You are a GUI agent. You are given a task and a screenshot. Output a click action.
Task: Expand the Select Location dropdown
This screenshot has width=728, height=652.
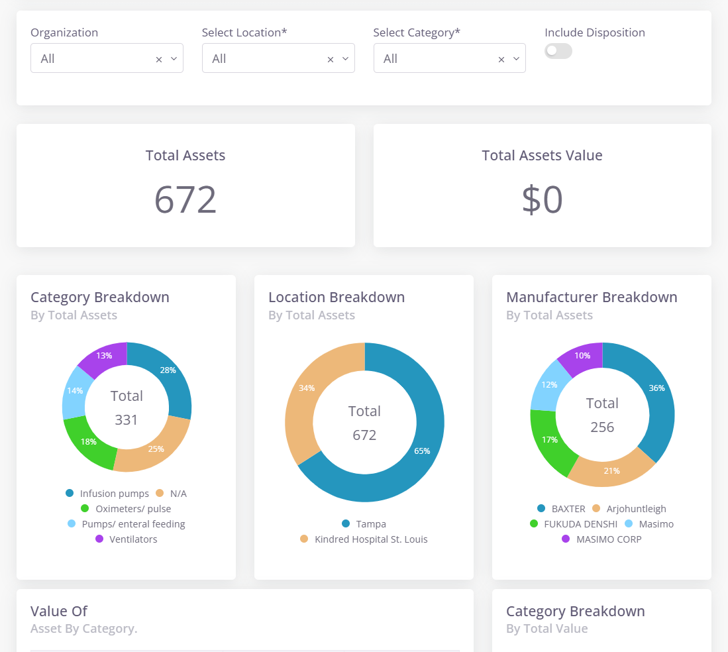tap(346, 58)
